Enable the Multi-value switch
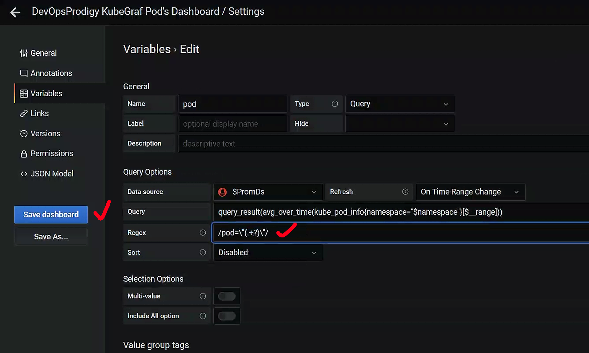The width and height of the screenshot is (589, 353). (x=227, y=296)
